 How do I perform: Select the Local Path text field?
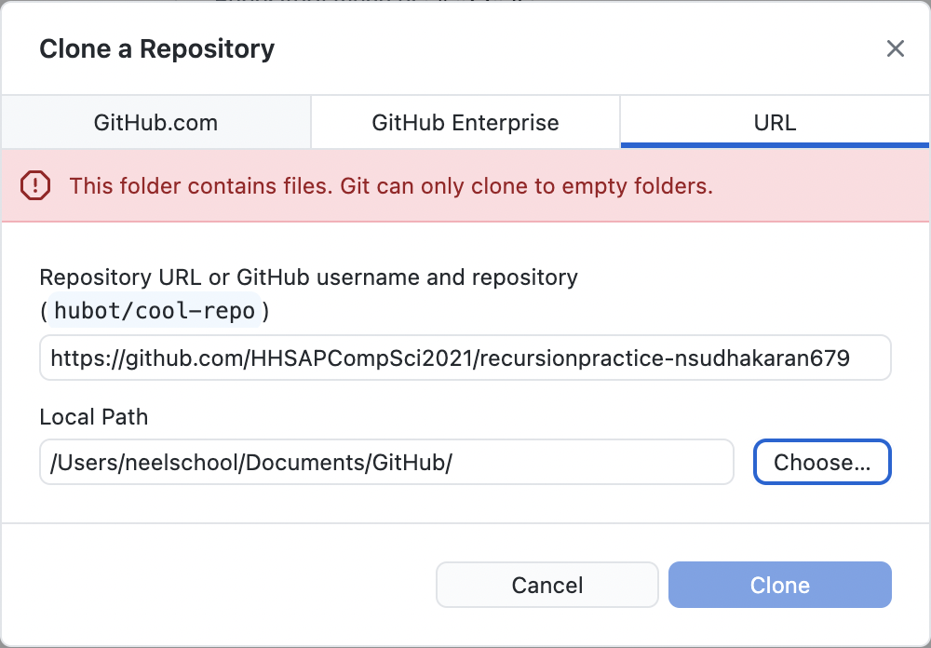point(385,462)
